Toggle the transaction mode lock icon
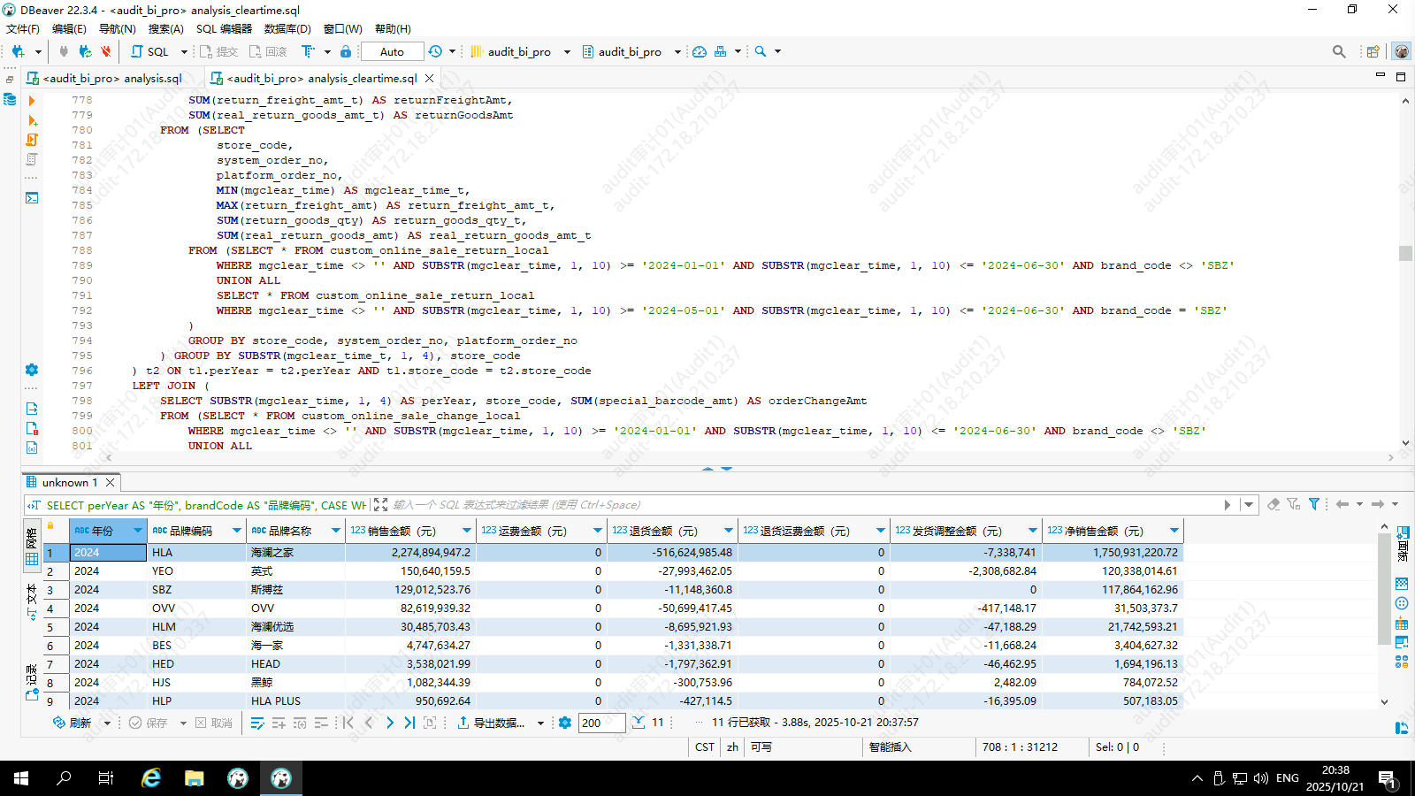 click(x=346, y=52)
